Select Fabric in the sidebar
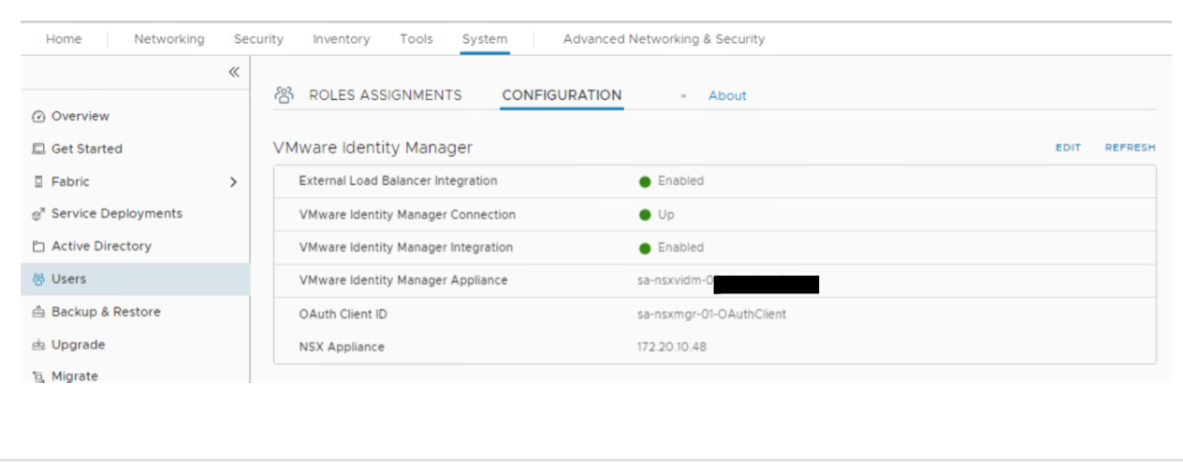Screen dimensions: 1183x469 70,181
